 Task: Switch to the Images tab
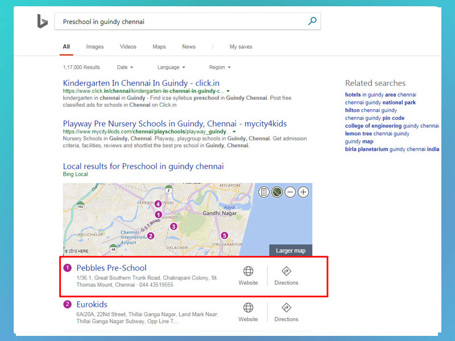click(x=95, y=47)
